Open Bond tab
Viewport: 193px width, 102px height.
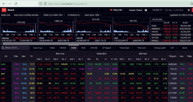[184, 48]
